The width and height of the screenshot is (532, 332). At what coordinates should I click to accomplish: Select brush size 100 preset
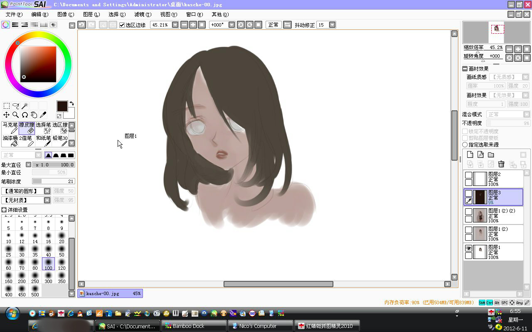point(48,264)
